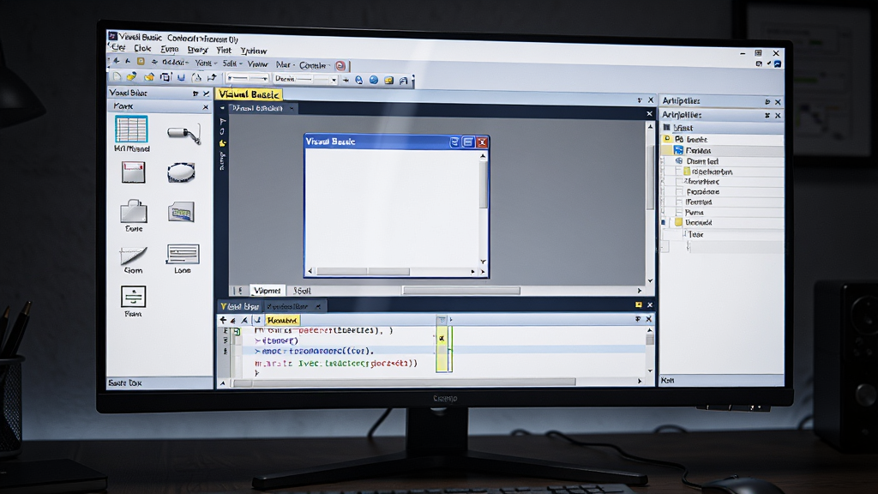Click the blue ring icon left of globe
Screen dimensions: 878x494
[359, 80]
